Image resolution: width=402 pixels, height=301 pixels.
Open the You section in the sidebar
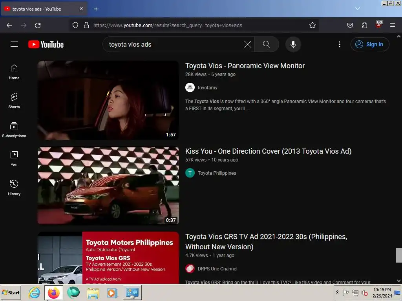(x=14, y=159)
